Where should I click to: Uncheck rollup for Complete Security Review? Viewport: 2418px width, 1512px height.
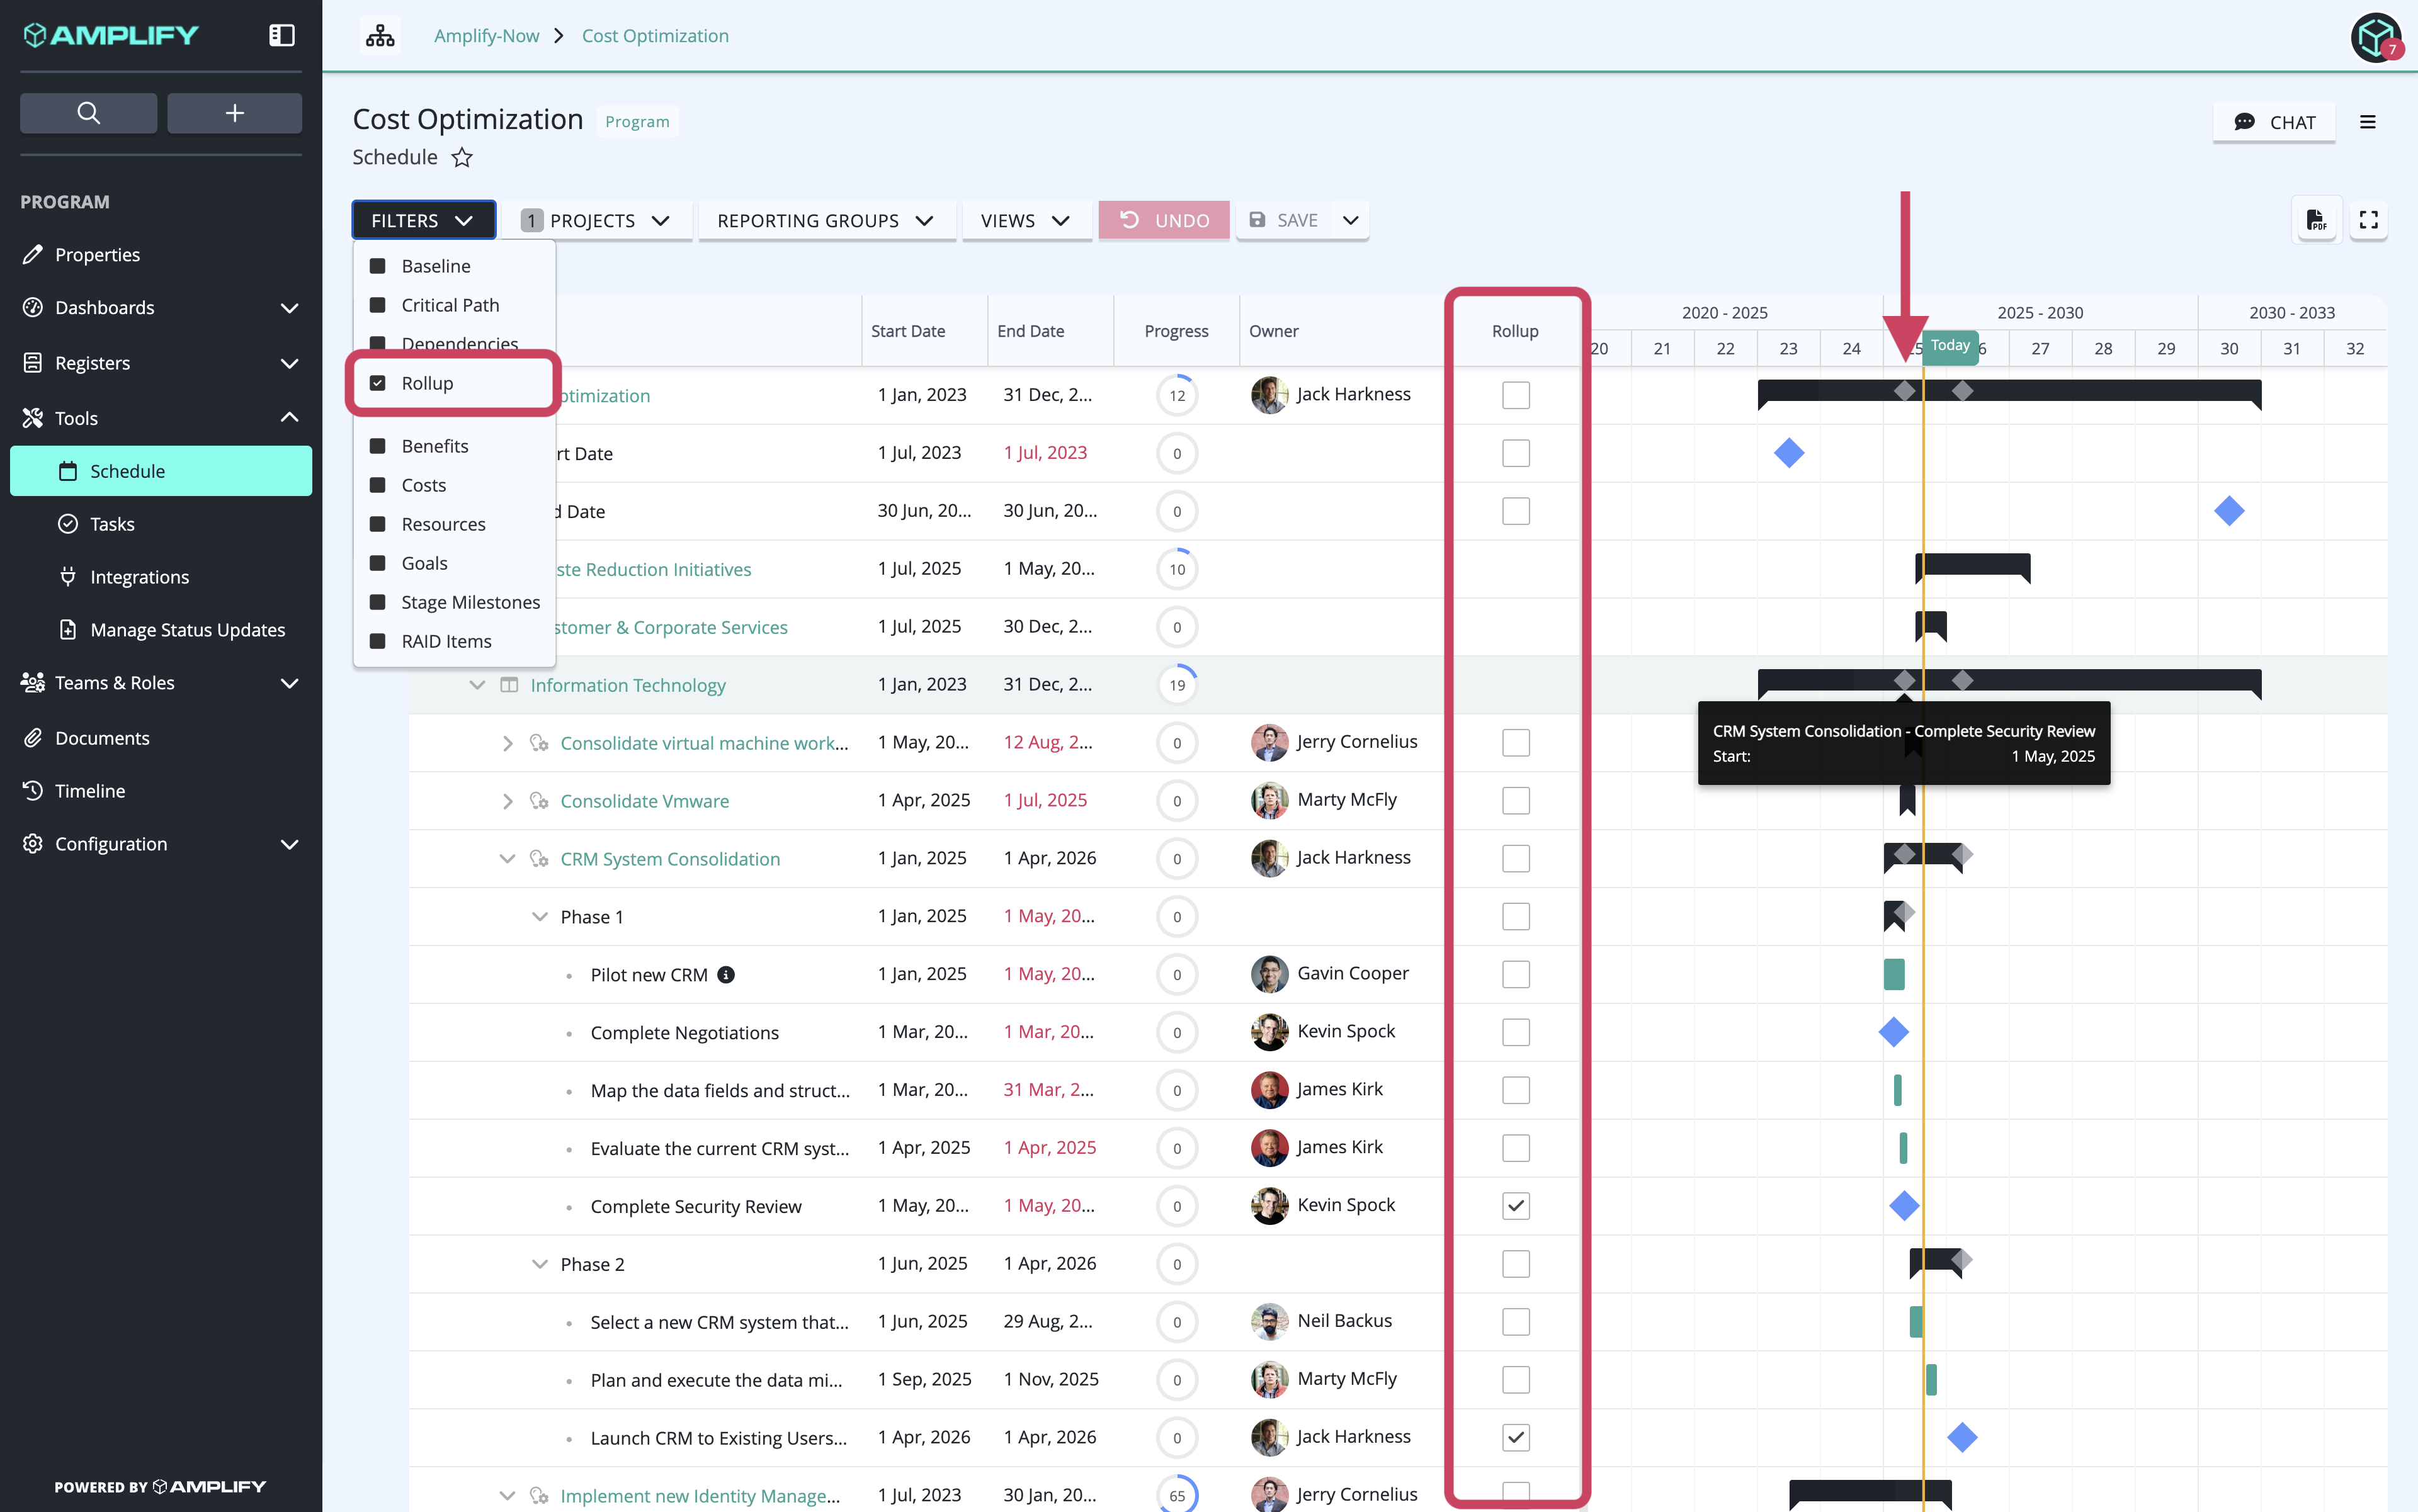1516,1206
